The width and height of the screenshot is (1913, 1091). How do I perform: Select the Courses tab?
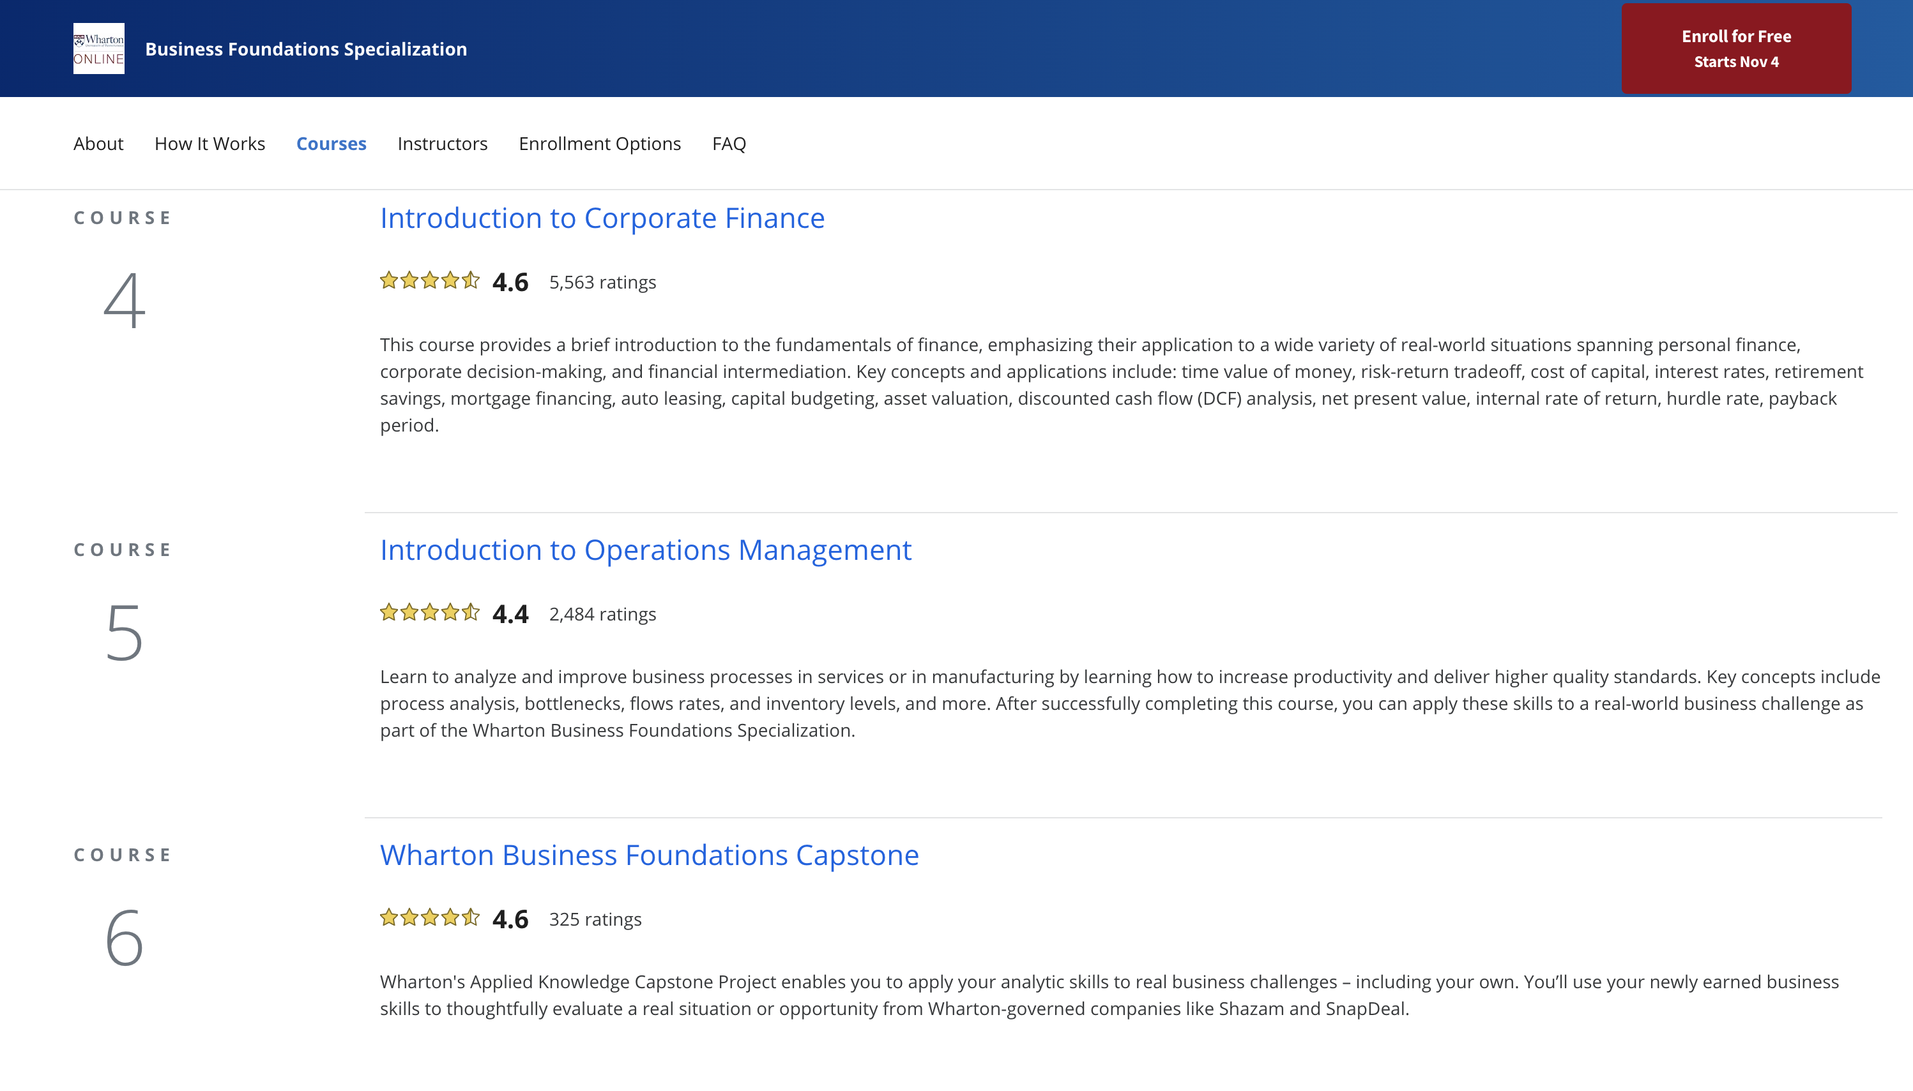point(331,143)
